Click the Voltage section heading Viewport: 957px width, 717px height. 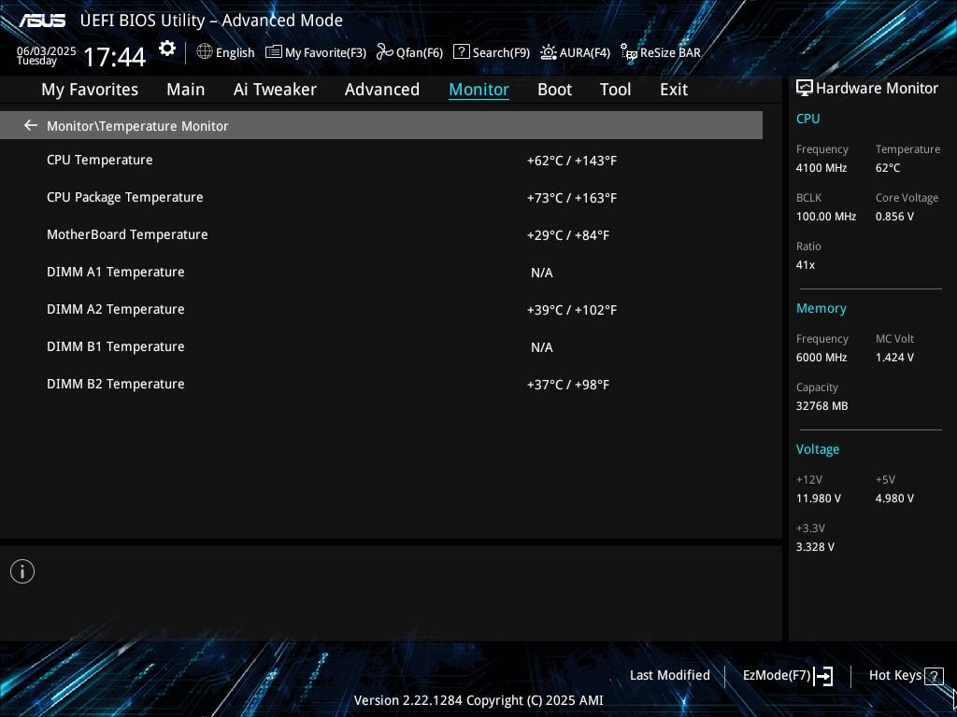818,449
